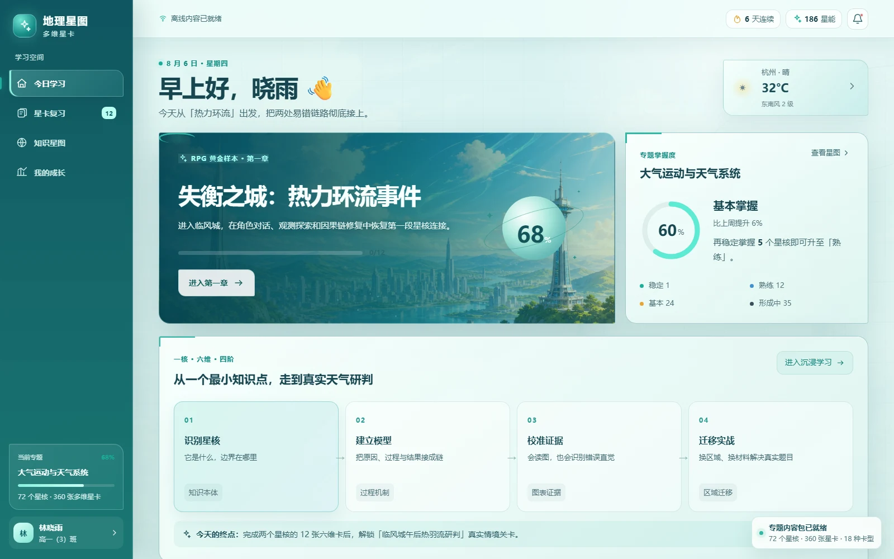The width and height of the screenshot is (894, 559).
Task: Click the waving hand emoji
Action: coord(321,88)
